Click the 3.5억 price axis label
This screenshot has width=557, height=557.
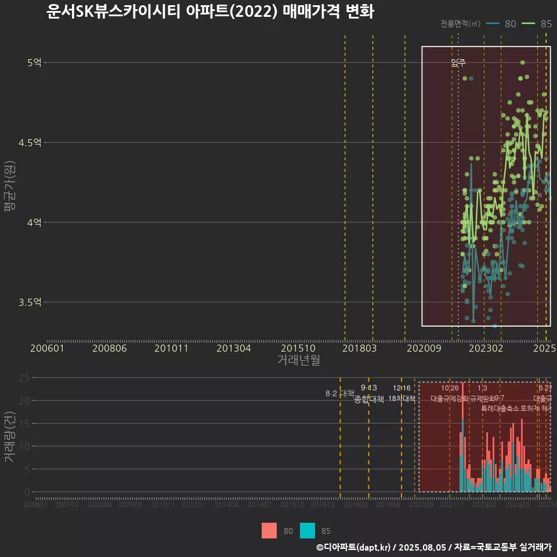[30, 302]
